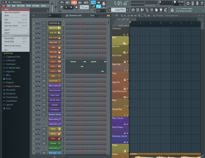Open the Channel rack 'All' filter dropdown
This screenshot has height=158, width=205.
tap(55, 15)
